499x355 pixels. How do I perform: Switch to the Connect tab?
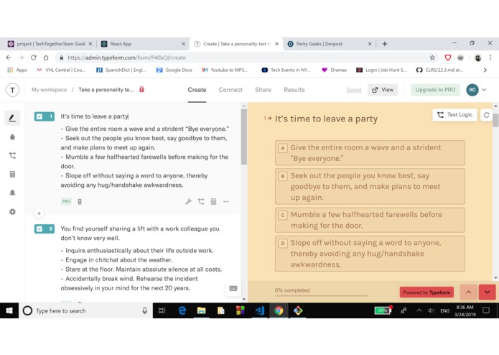[x=230, y=90]
